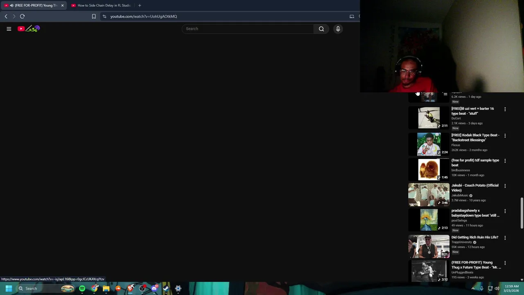Open volume control in system tray

click(x=497, y=288)
